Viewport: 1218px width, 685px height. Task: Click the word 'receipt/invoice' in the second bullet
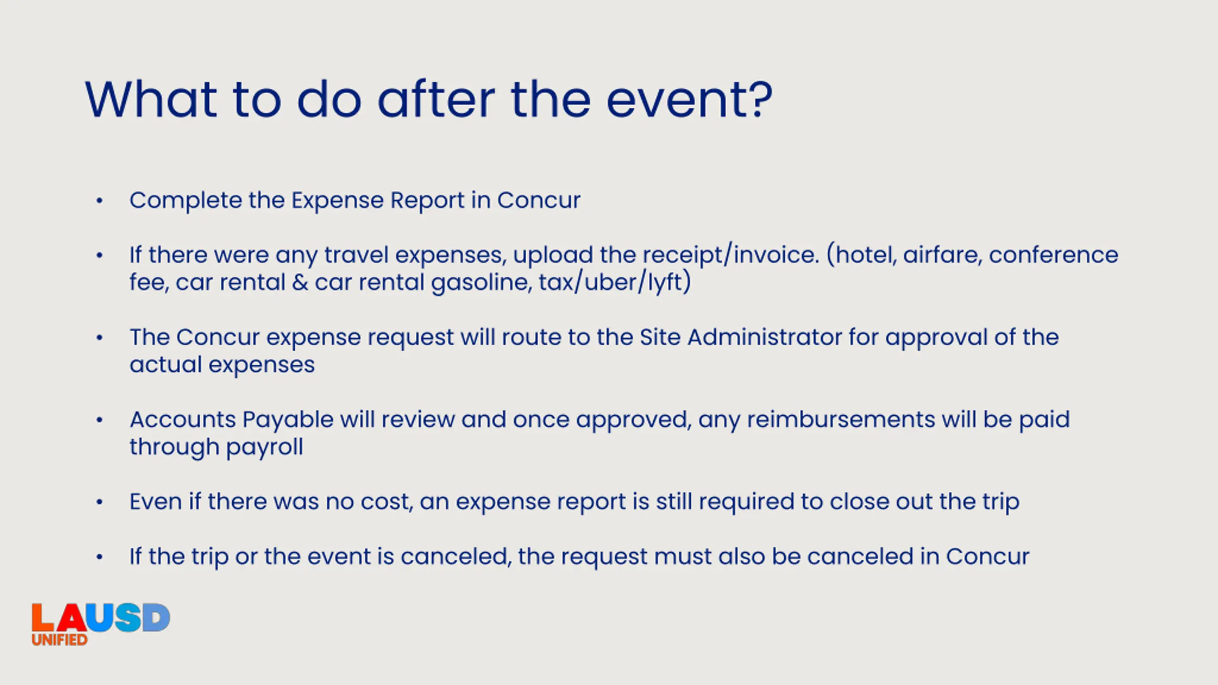730,255
